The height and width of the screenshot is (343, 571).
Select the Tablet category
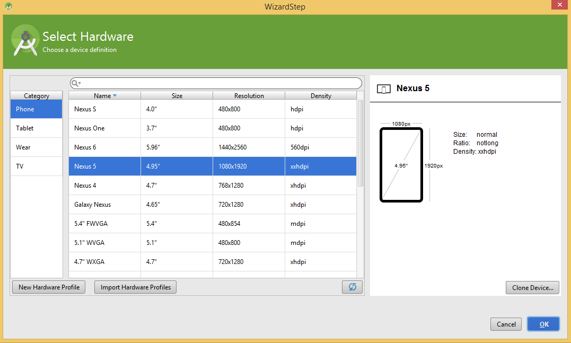[x=37, y=128]
